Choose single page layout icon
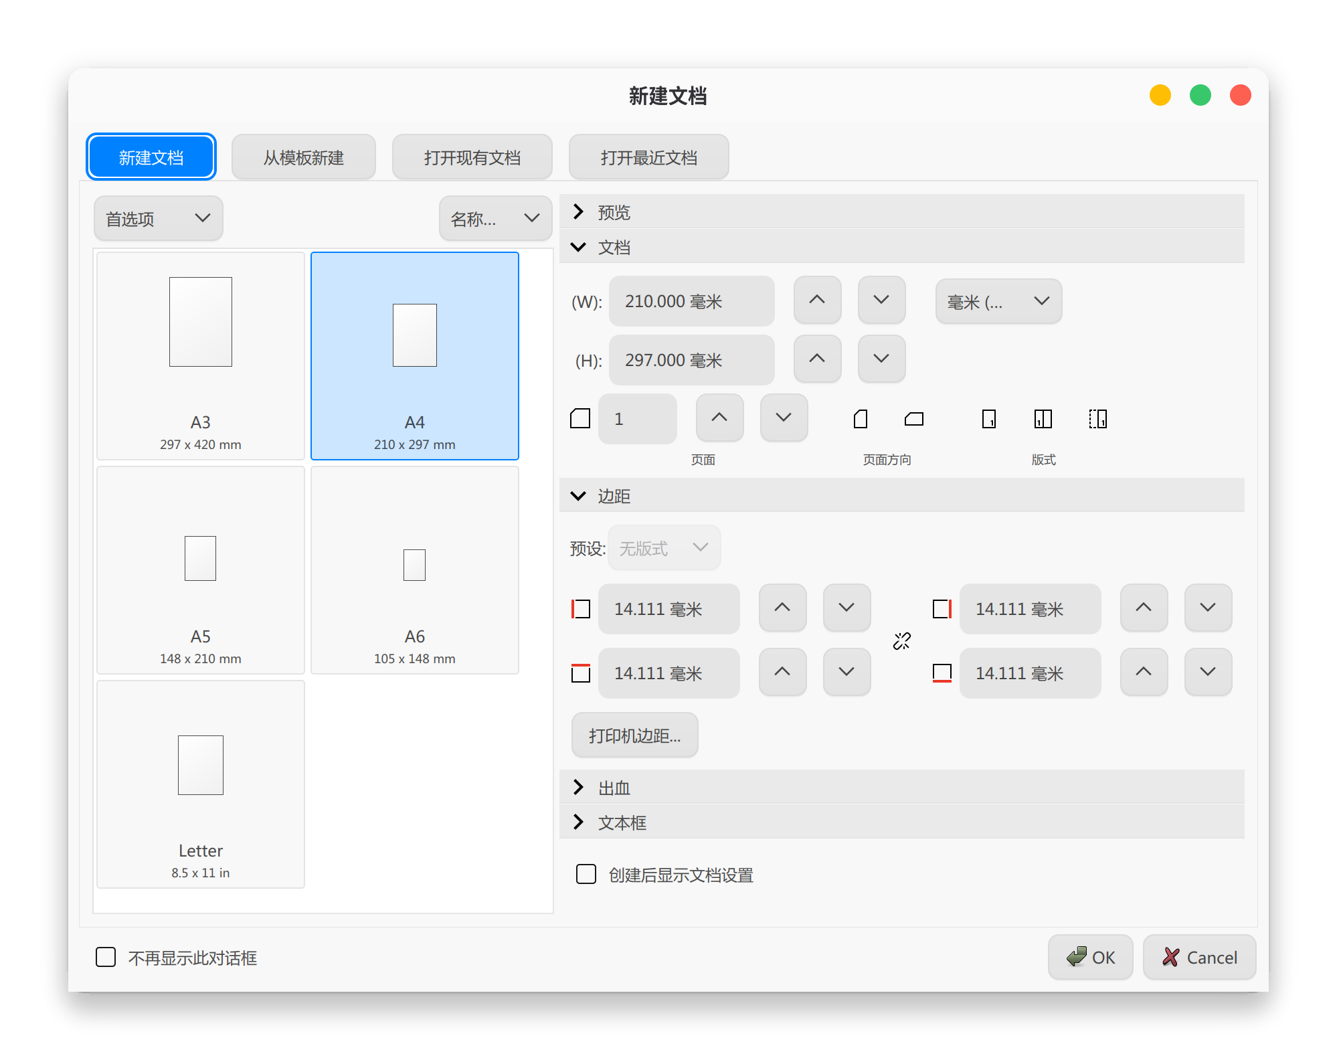 [989, 419]
